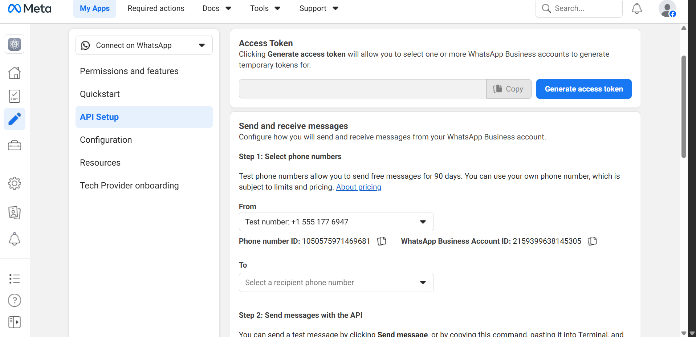Select API Setup in the side menu
The width and height of the screenshot is (696, 337).
click(x=144, y=117)
